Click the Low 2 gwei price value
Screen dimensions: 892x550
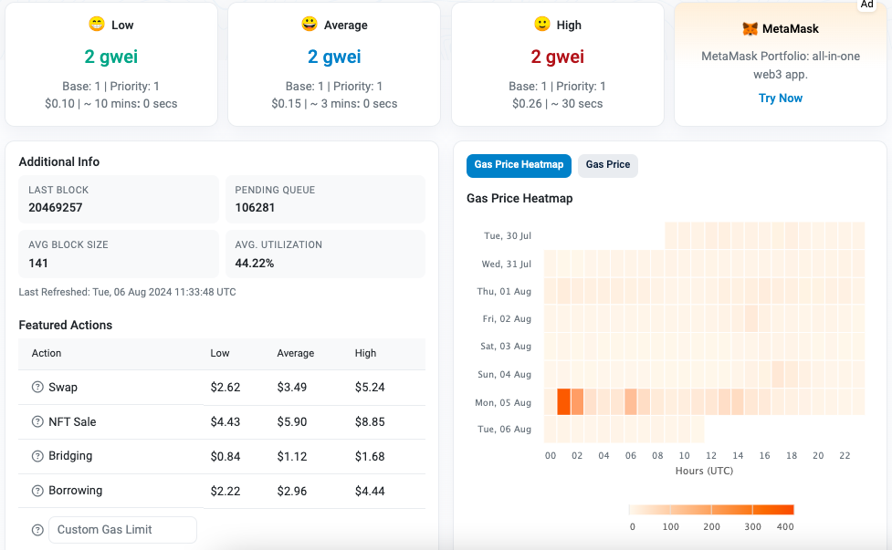(x=111, y=57)
